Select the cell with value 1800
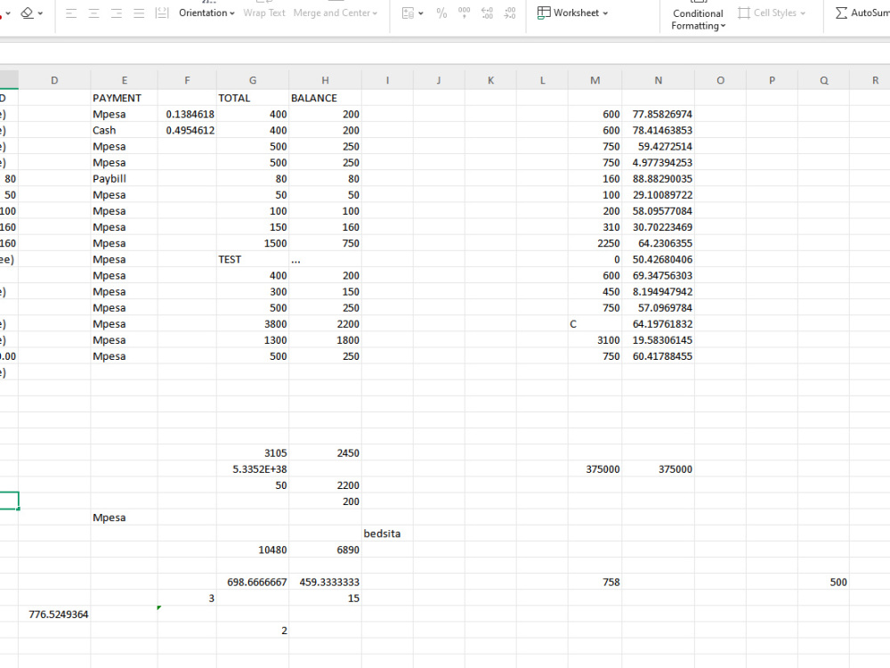The image size is (890, 668). [325, 339]
